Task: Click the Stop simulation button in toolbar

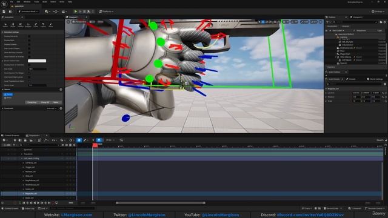Action: [x=84, y=12]
